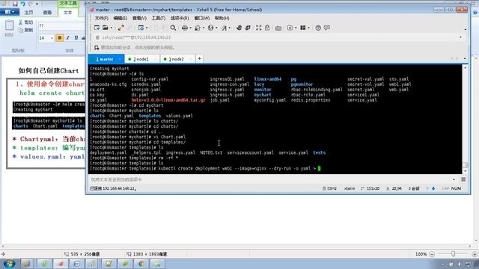Image resolution: width=479 pixels, height=269 pixels.
Task: Click the tile layout icon in Xshell toolbar
Action: click(x=302, y=28)
